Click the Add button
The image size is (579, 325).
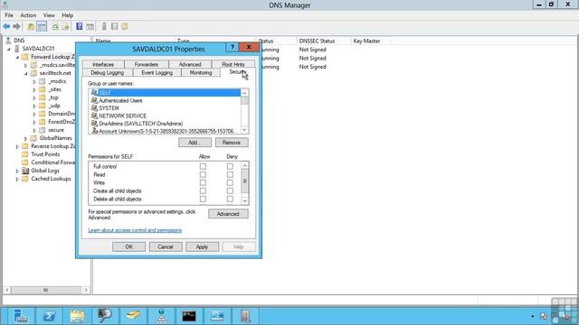click(195, 143)
